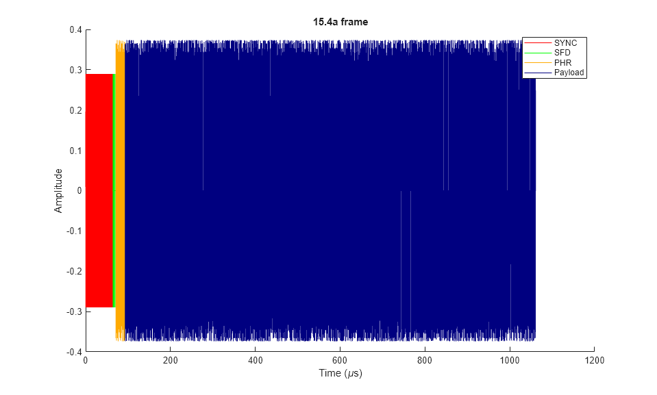Click the orange PHR waveform segment
The image size is (657, 395).
click(x=121, y=190)
